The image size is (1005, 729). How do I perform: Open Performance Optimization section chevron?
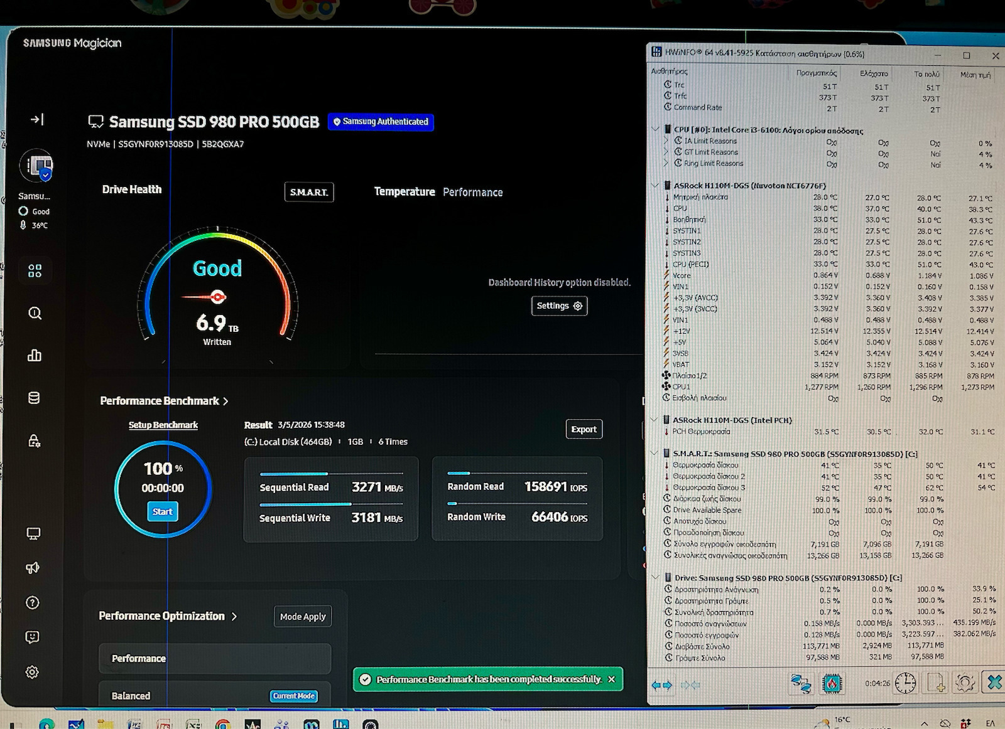click(x=234, y=617)
